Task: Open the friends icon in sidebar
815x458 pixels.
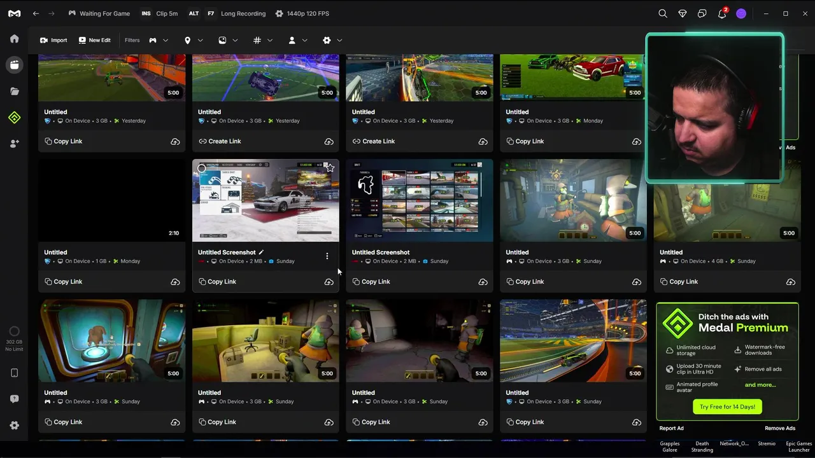Action: [14, 144]
